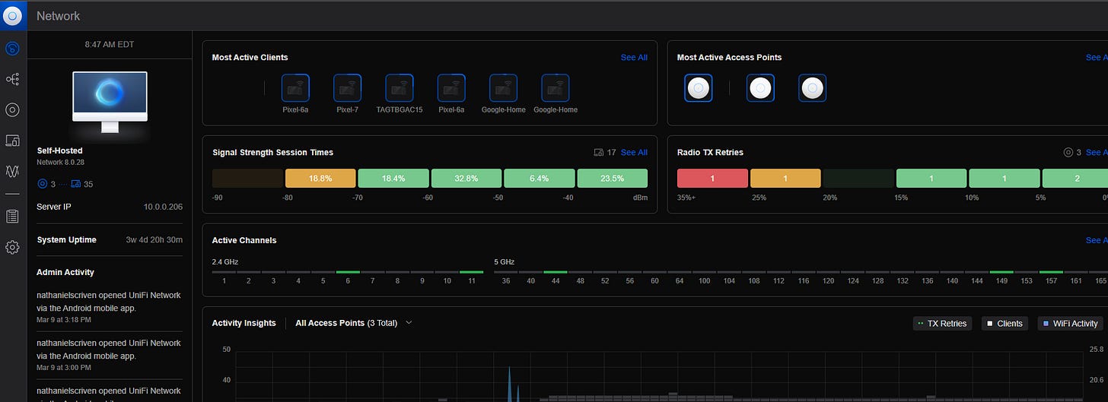The image size is (1108, 402).
Task: Select the 32.8% signal strength bar
Action: pos(466,179)
